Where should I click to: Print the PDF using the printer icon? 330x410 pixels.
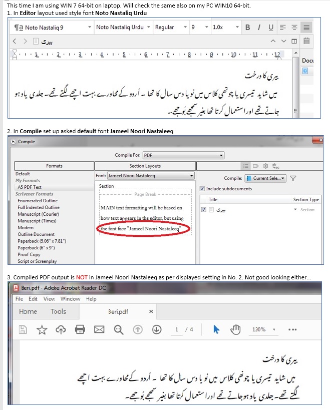pyautogui.click(x=80, y=329)
